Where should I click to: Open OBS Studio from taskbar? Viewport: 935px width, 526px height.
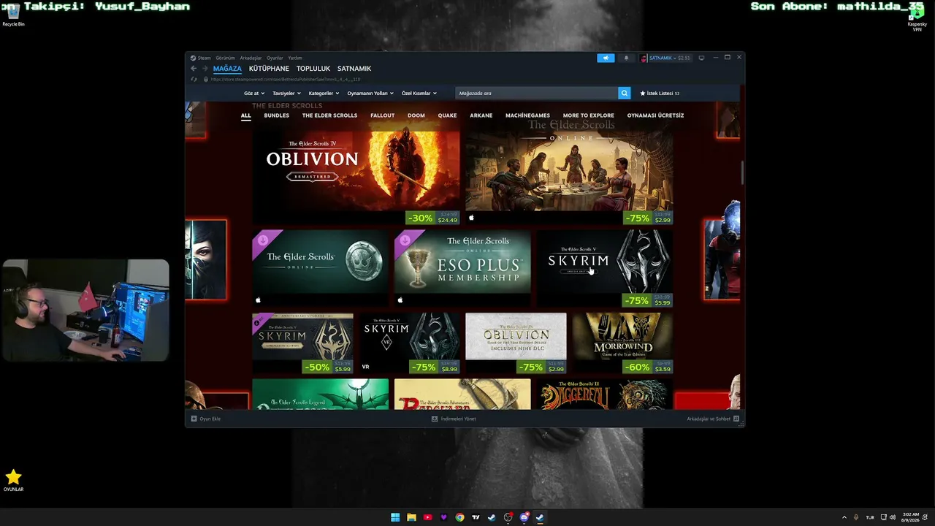click(x=508, y=517)
